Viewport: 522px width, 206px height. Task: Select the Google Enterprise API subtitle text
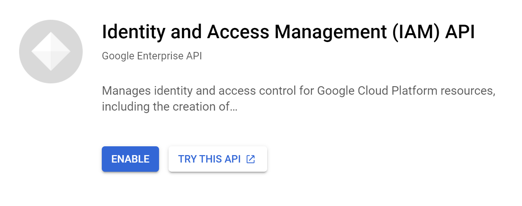(x=152, y=56)
